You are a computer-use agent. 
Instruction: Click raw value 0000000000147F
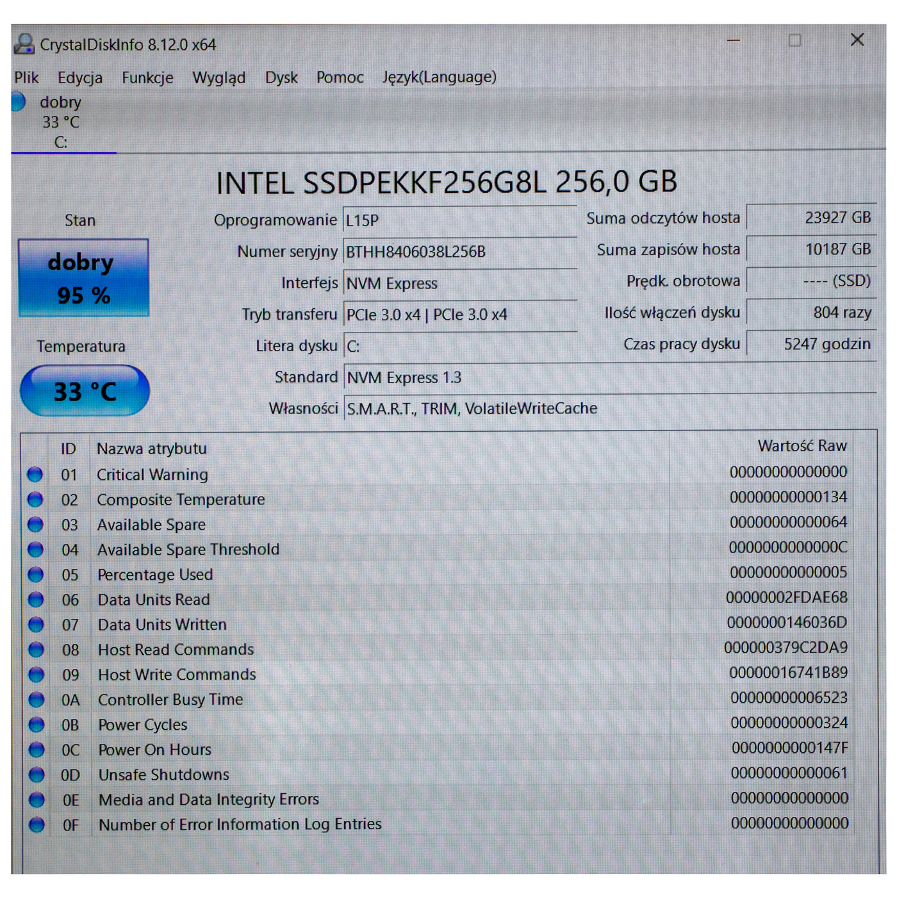pyautogui.click(x=790, y=748)
